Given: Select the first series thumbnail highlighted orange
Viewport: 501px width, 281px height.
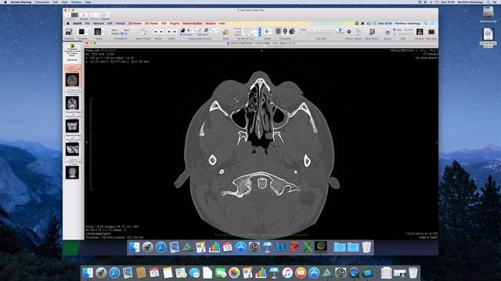Looking at the screenshot, I should coord(72,80).
